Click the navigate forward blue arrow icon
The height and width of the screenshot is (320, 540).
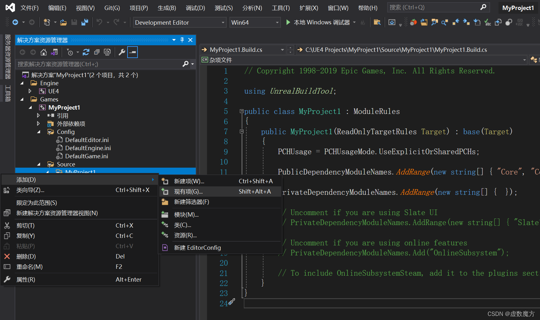pyautogui.click(x=466, y=22)
